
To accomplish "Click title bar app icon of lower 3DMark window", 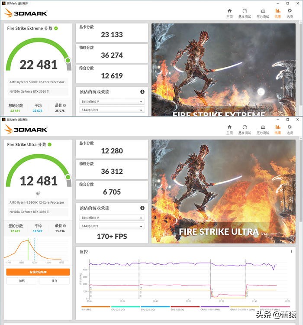I will [x=3, y=120].
